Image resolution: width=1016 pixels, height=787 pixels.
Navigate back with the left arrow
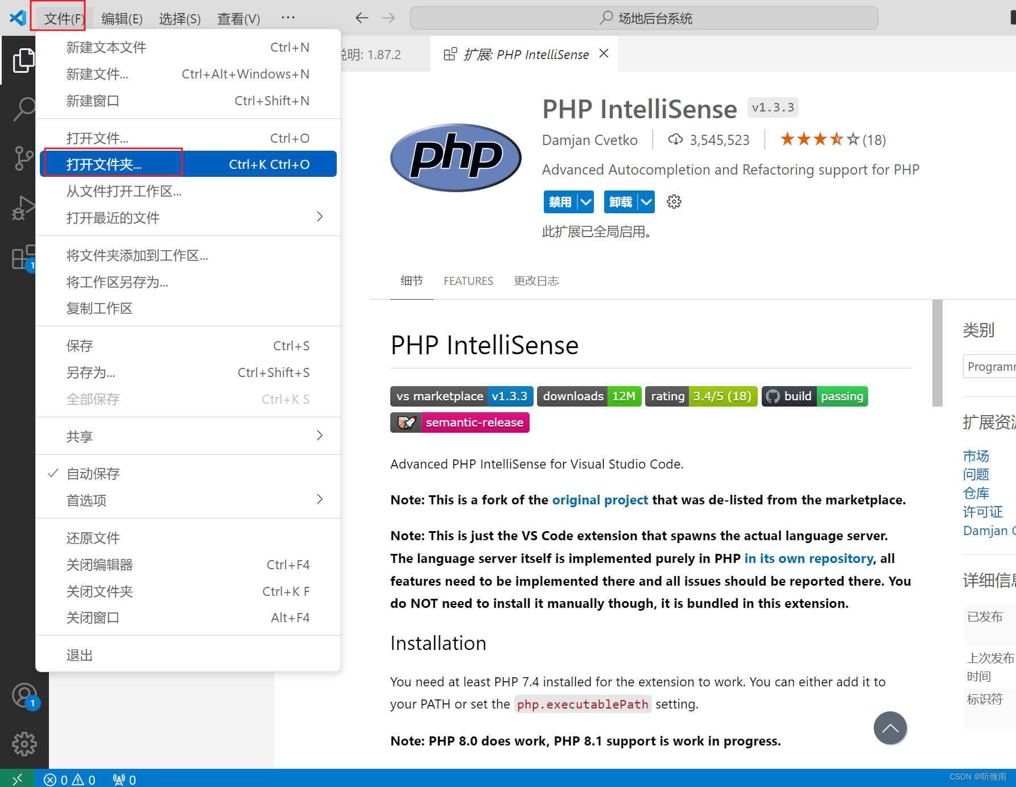[362, 18]
